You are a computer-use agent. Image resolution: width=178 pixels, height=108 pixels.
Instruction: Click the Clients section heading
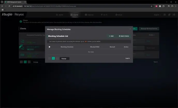click(x=23, y=29)
